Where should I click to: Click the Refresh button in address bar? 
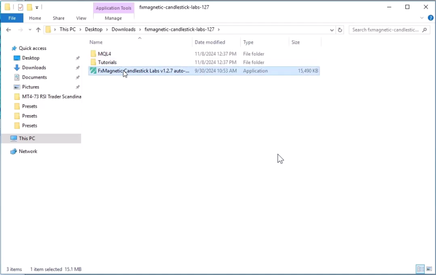(x=340, y=29)
